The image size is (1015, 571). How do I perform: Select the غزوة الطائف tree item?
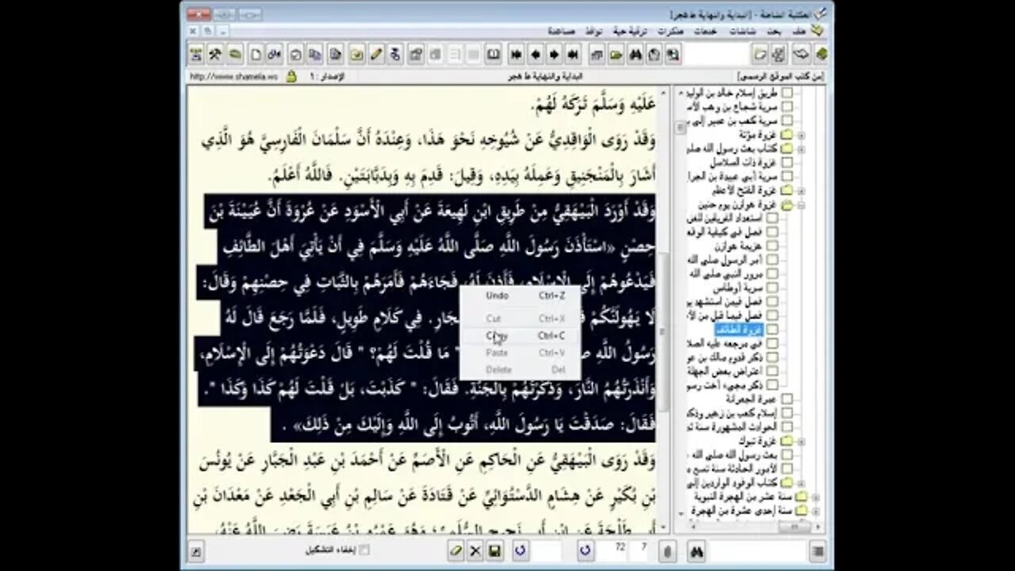tap(740, 329)
